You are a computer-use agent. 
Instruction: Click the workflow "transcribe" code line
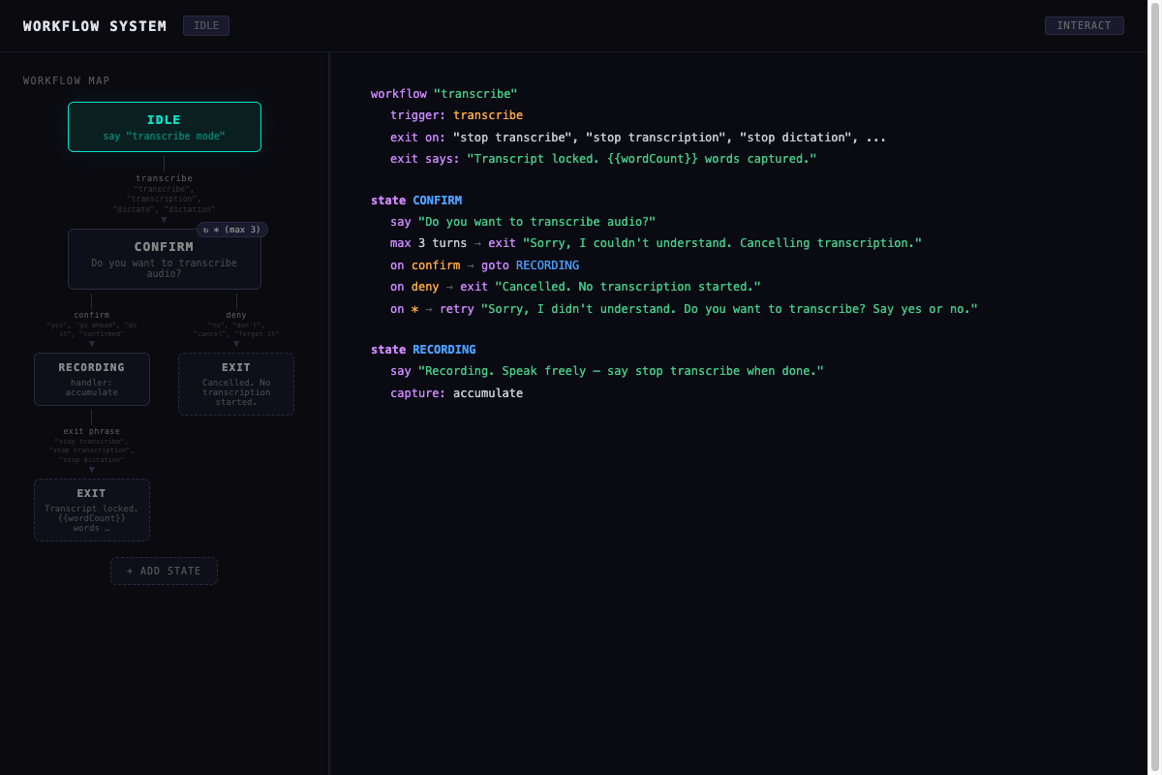coord(444,94)
